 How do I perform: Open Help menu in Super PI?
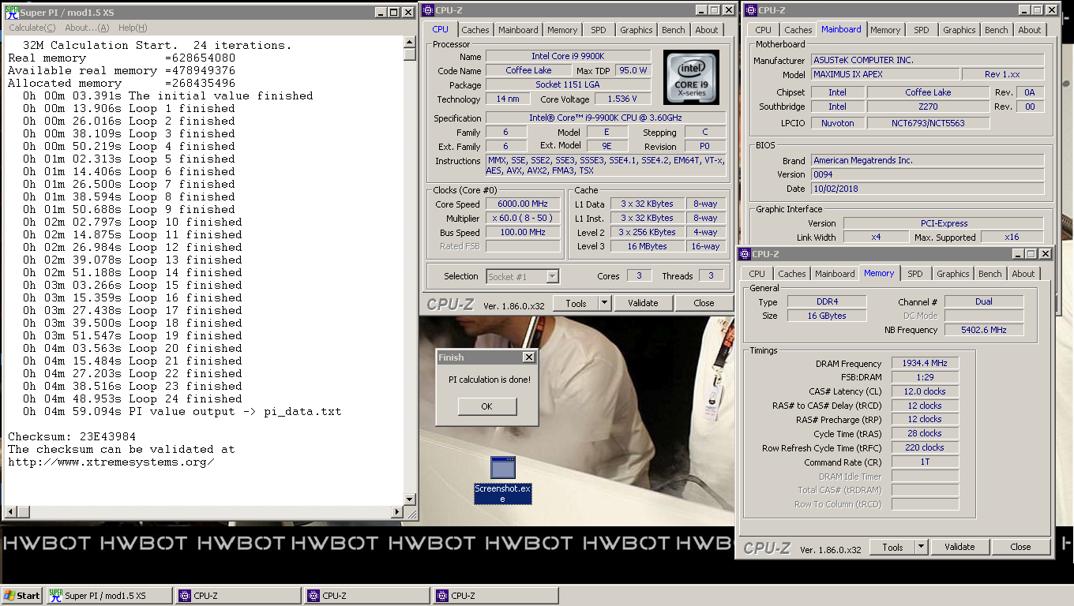click(x=133, y=28)
